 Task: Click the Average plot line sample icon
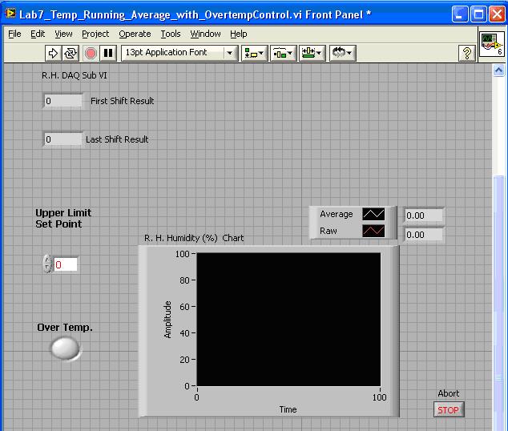pyautogui.click(x=373, y=215)
